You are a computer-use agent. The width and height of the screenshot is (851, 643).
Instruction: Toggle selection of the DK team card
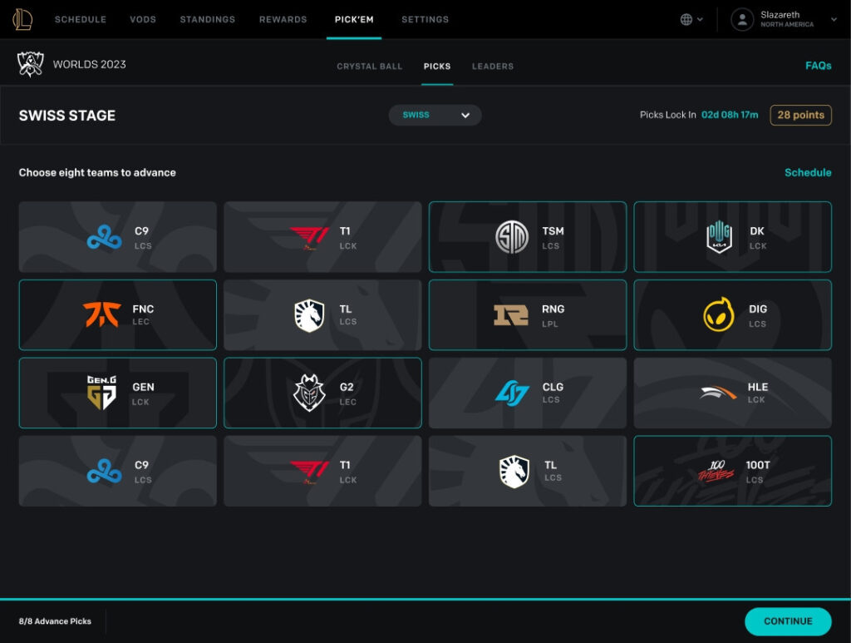pyautogui.click(x=732, y=236)
